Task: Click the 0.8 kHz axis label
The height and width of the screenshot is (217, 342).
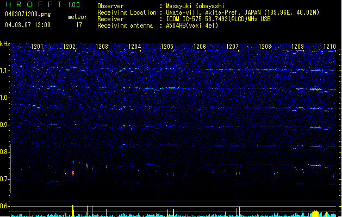Action: tap(4, 152)
